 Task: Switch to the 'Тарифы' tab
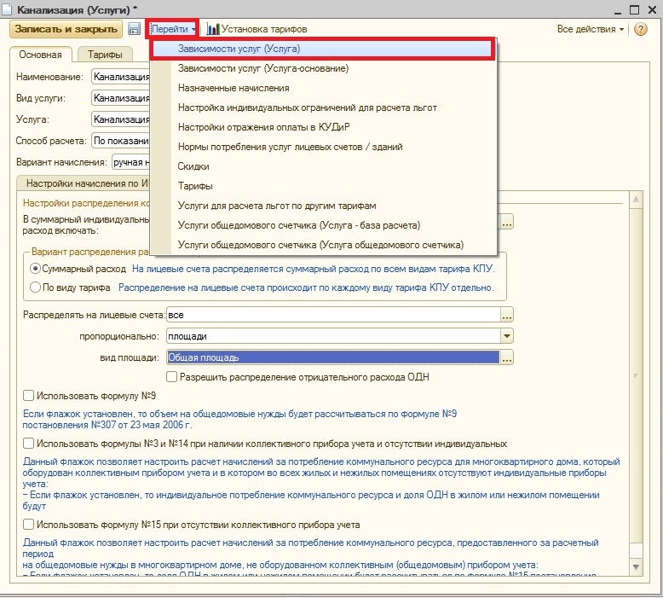click(x=105, y=55)
